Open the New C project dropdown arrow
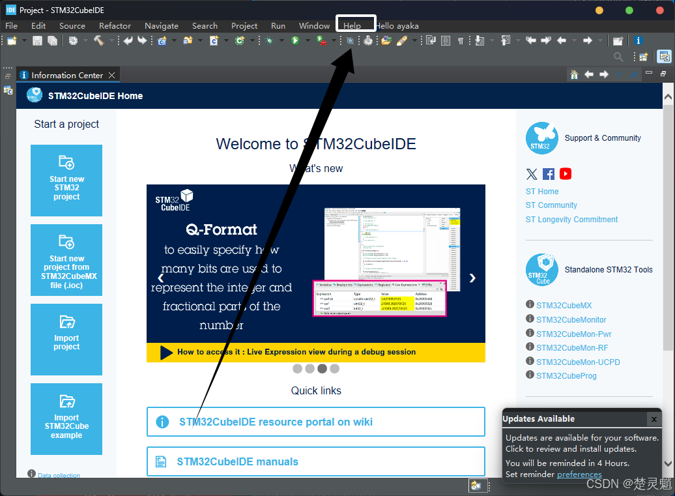Screen dimensions: 675x496 click(x=175, y=40)
